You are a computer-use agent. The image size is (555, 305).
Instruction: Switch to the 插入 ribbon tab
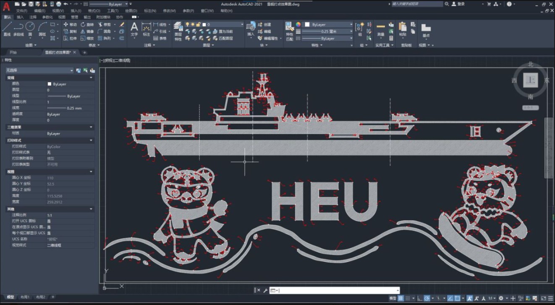tap(20, 17)
